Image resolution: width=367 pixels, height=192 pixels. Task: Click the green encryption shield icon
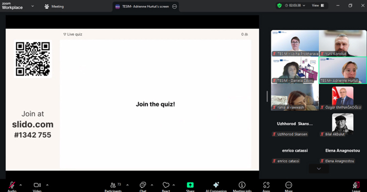pyautogui.click(x=279, y=5)
